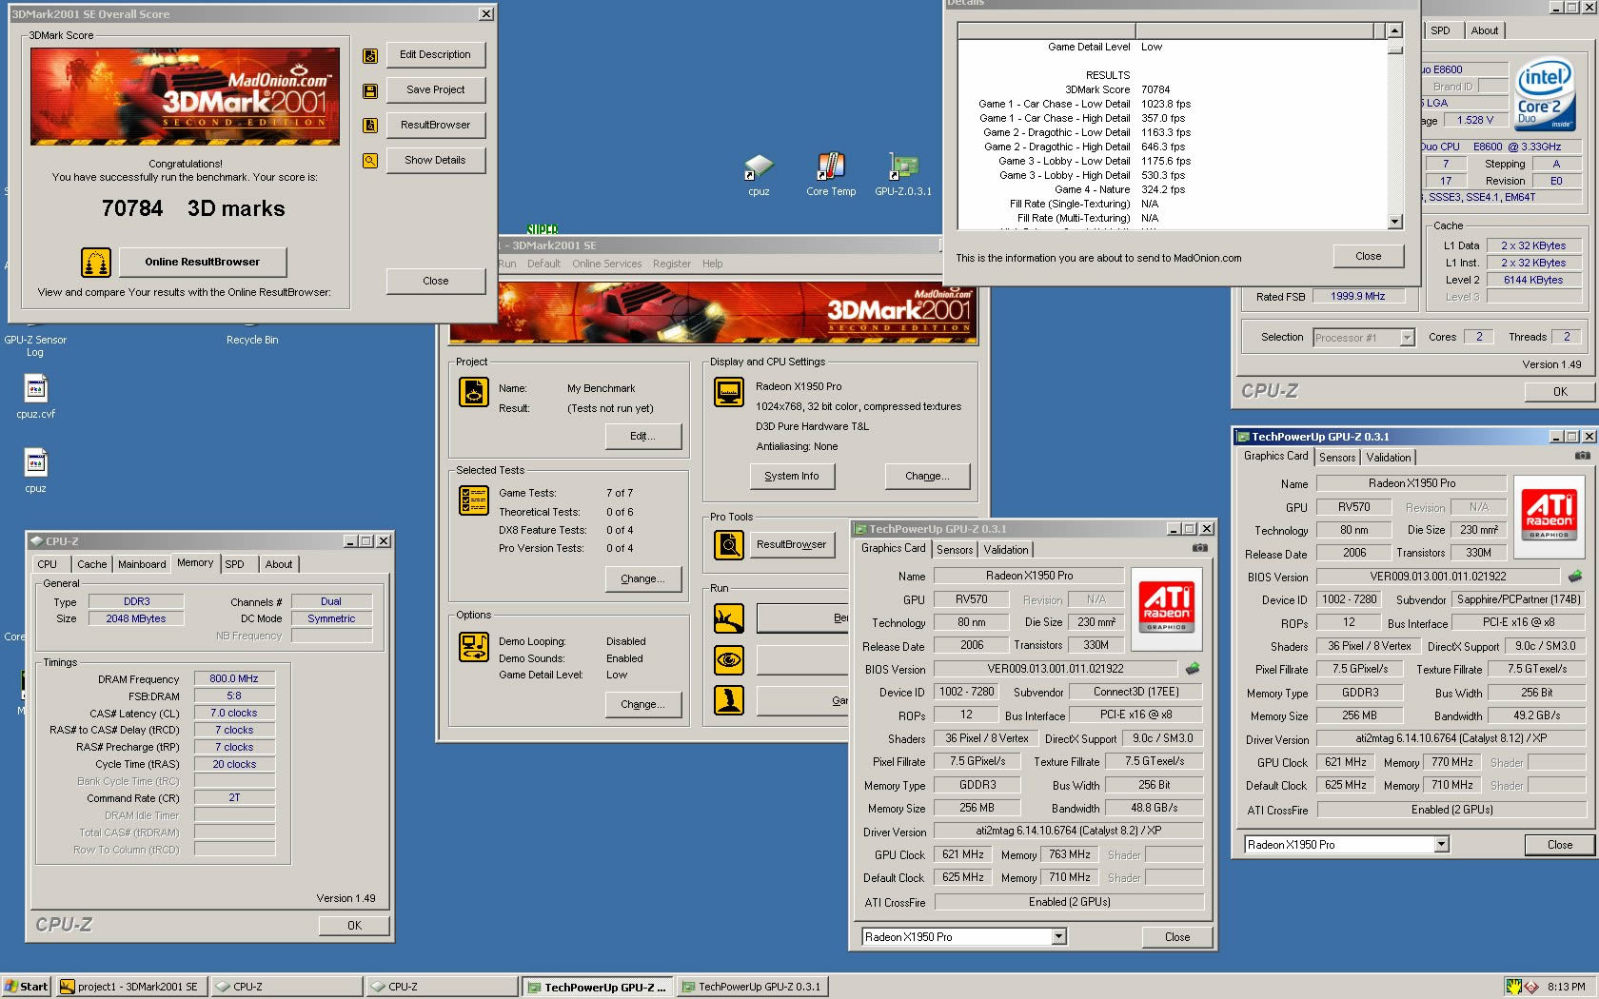Click the Run benchmark runner icon

[x=729, y=618]
